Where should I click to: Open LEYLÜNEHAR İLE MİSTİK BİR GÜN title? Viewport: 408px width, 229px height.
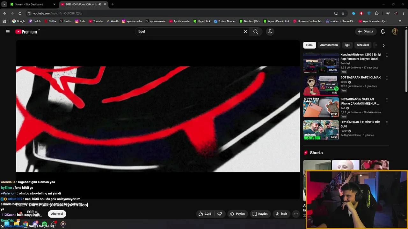point(360,124)
